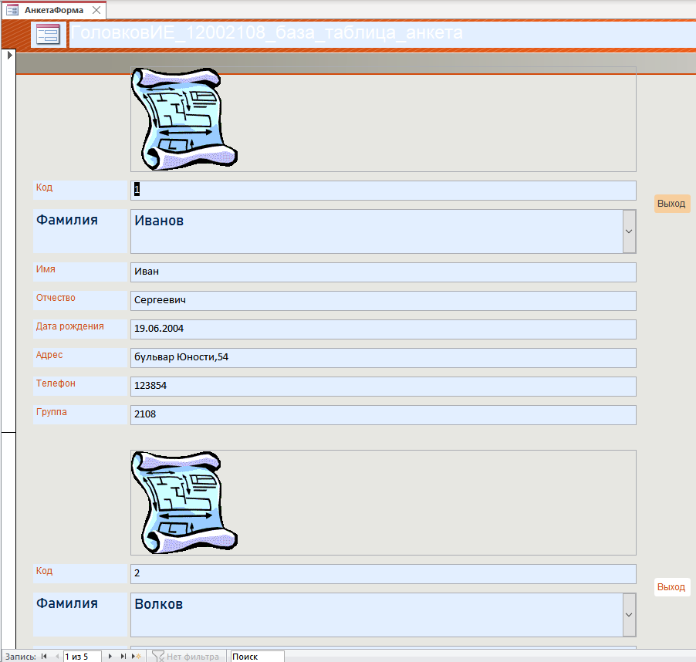
Task: Select the АнкетаФорма document tab
Action: pyautogui.click(x=54, y=10)
